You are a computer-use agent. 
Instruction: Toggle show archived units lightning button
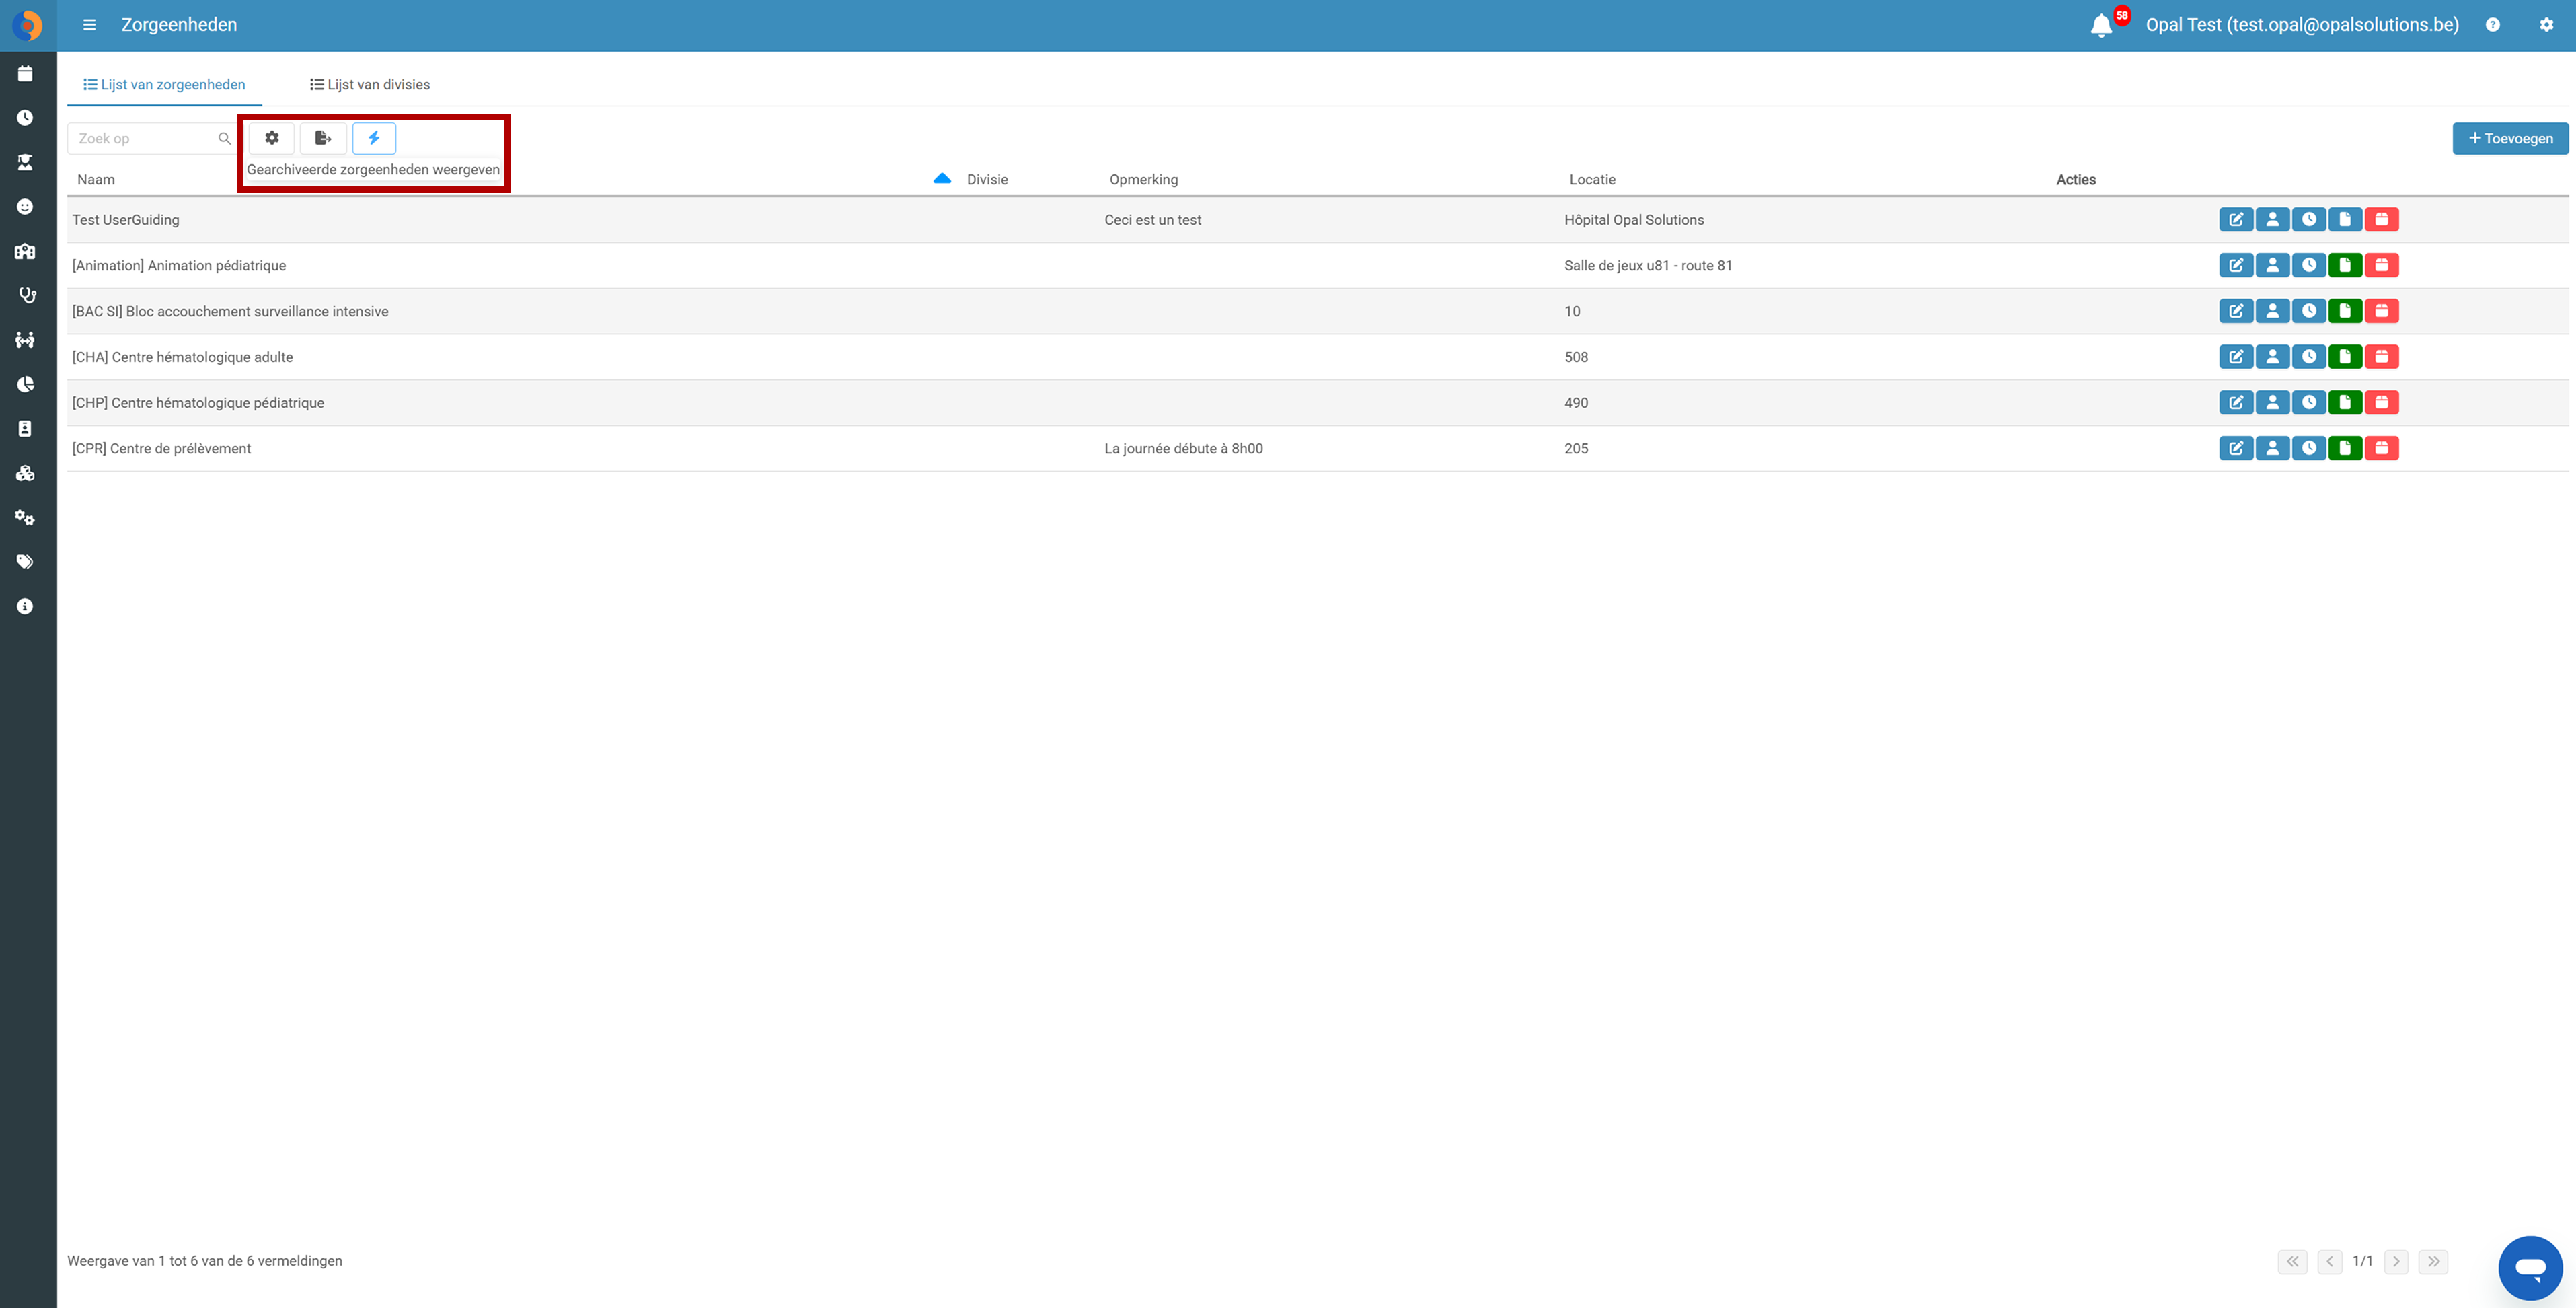tap(374, 138)
